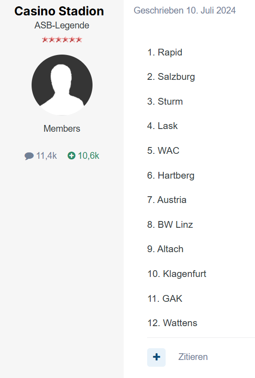Click the Members group label
The height and width of the screenshot is (378, 255).
pos(62,129)
